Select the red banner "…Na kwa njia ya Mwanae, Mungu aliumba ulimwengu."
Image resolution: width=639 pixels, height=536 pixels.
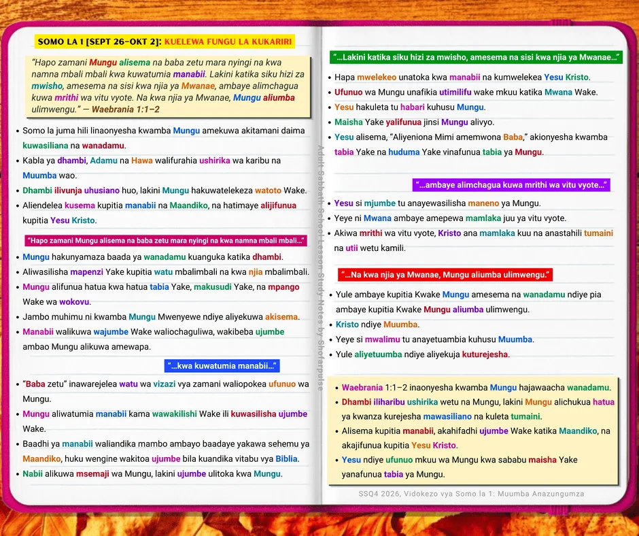click(x=445, y=275)
